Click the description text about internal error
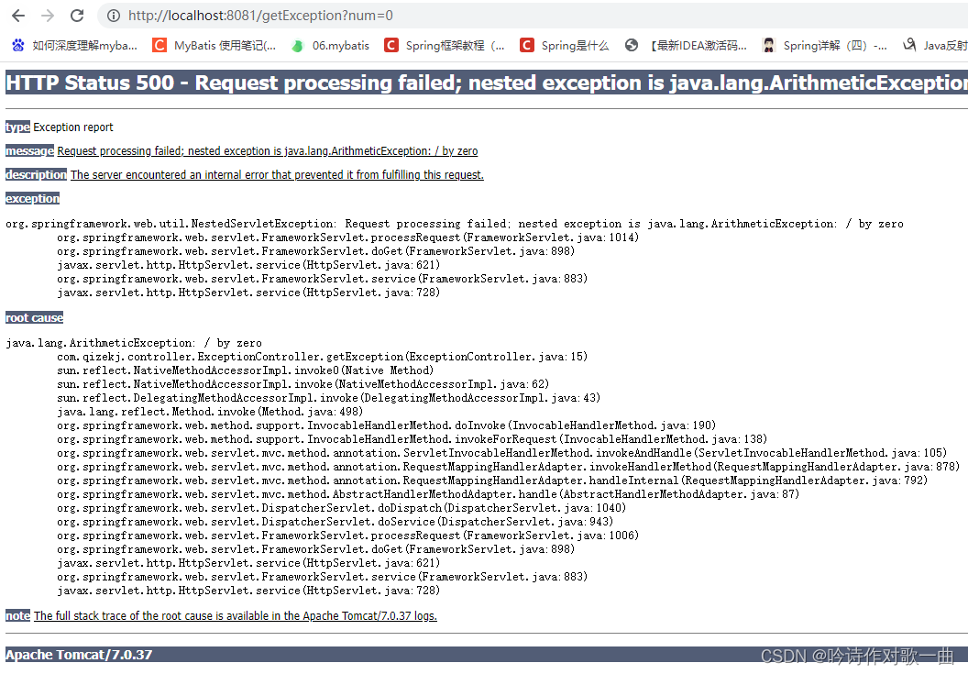 tap(277, 175)
